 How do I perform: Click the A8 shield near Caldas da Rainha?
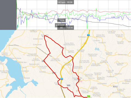(x=62, y=79)
